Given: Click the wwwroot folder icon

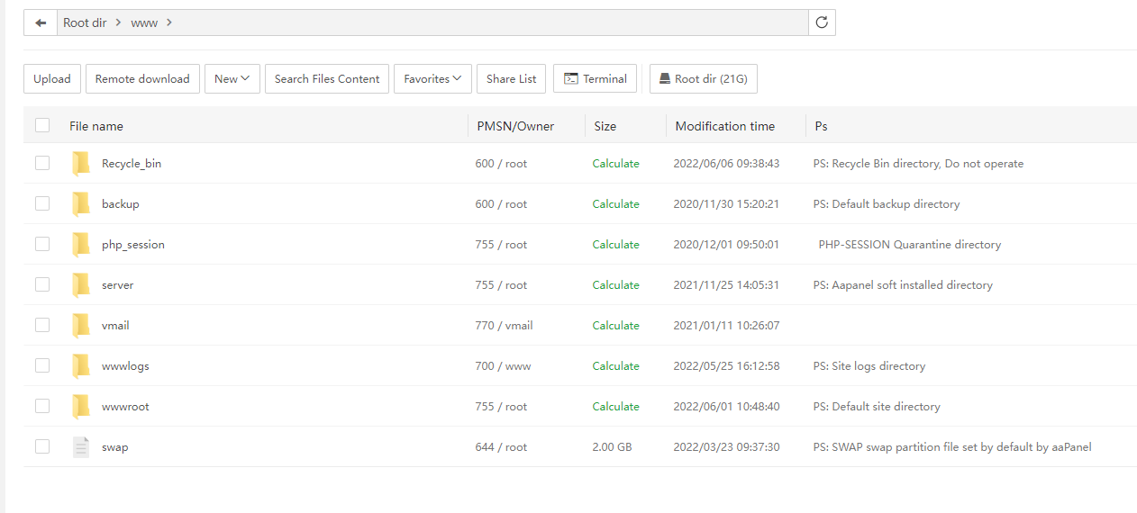Looking at the screenshot, I should pyautogui.click(x=81, y=406).
